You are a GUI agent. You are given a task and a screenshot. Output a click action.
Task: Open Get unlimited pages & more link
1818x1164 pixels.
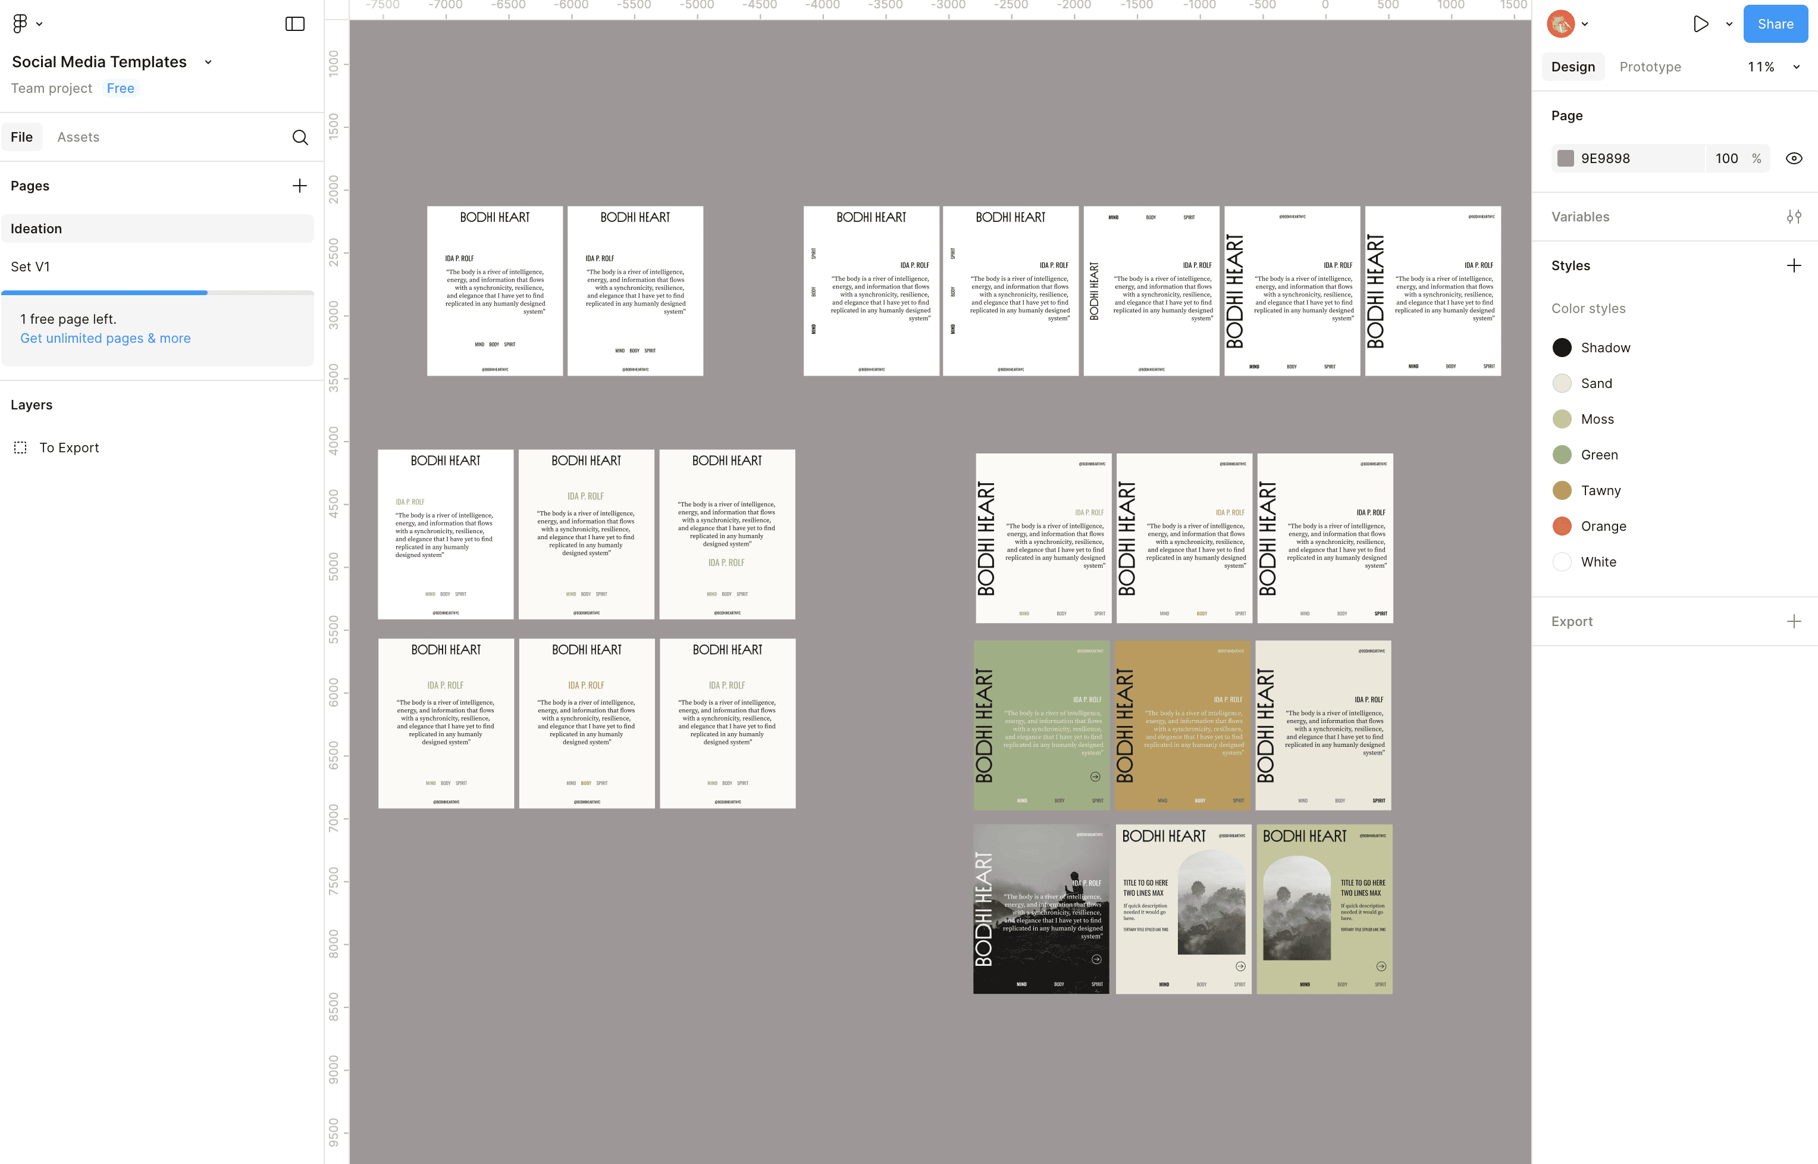[x=105, y=338]
